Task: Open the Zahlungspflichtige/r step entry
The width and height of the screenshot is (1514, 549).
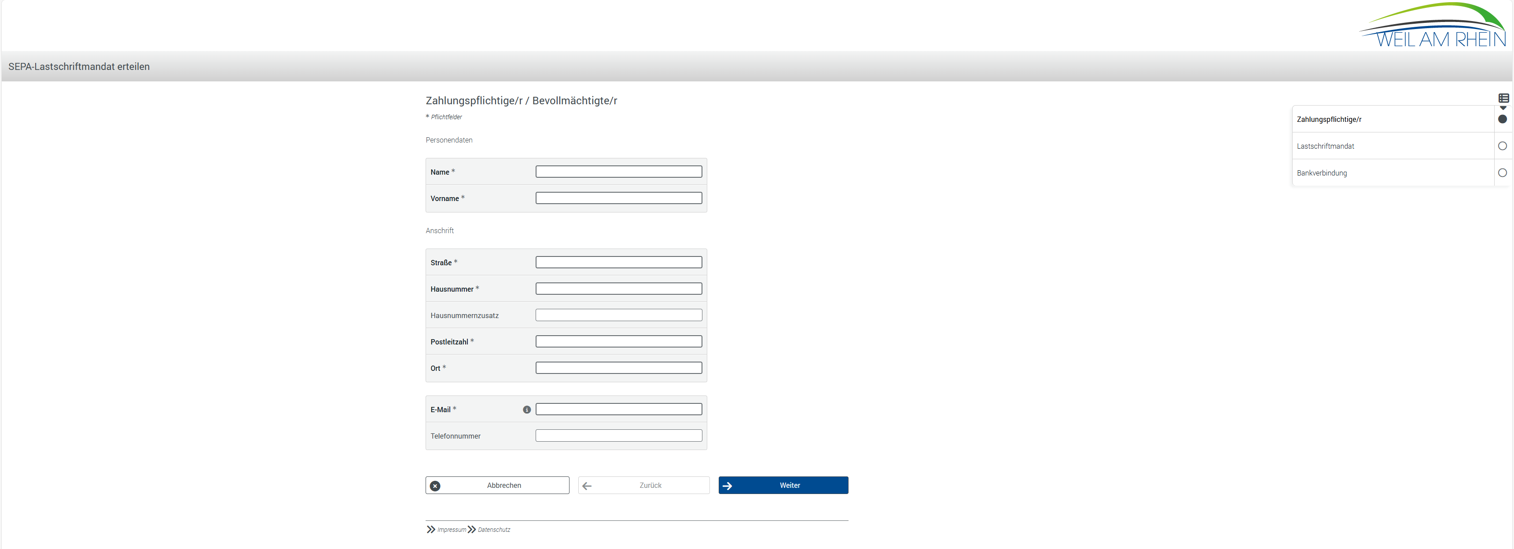Action: point(1329,119)
